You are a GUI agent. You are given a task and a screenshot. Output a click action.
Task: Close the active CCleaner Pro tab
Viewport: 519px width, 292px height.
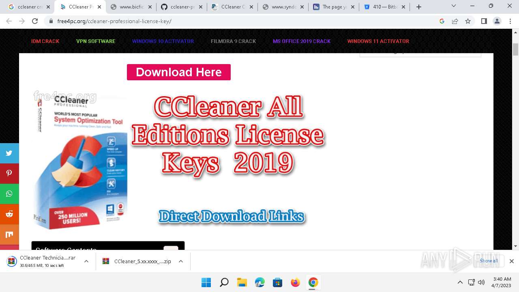click(99, 7)
